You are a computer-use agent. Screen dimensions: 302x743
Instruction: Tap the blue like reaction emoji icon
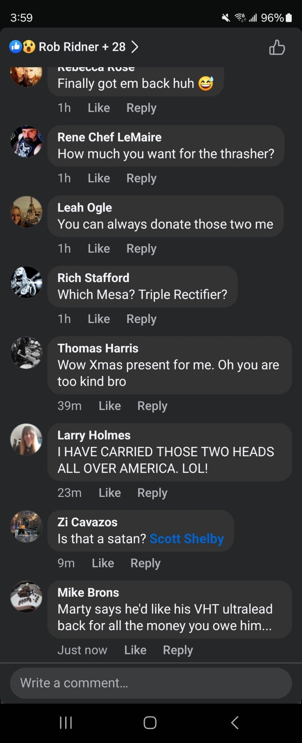[x=15, y=46]
